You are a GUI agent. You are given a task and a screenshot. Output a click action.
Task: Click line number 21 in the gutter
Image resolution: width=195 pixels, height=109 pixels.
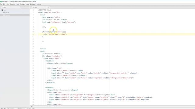[x=33, y=58]
